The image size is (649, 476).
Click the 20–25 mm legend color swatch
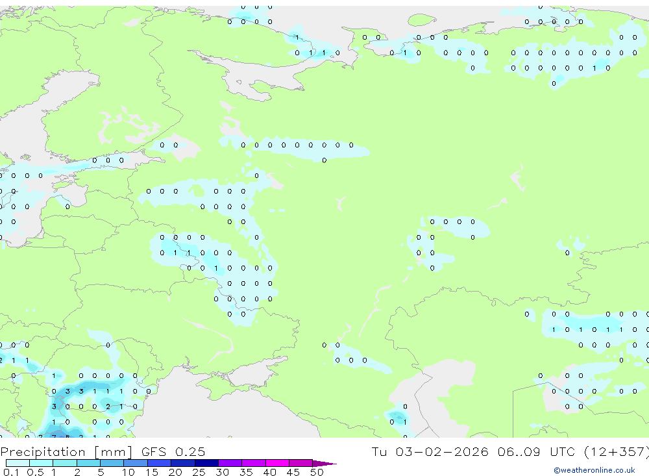183,463
